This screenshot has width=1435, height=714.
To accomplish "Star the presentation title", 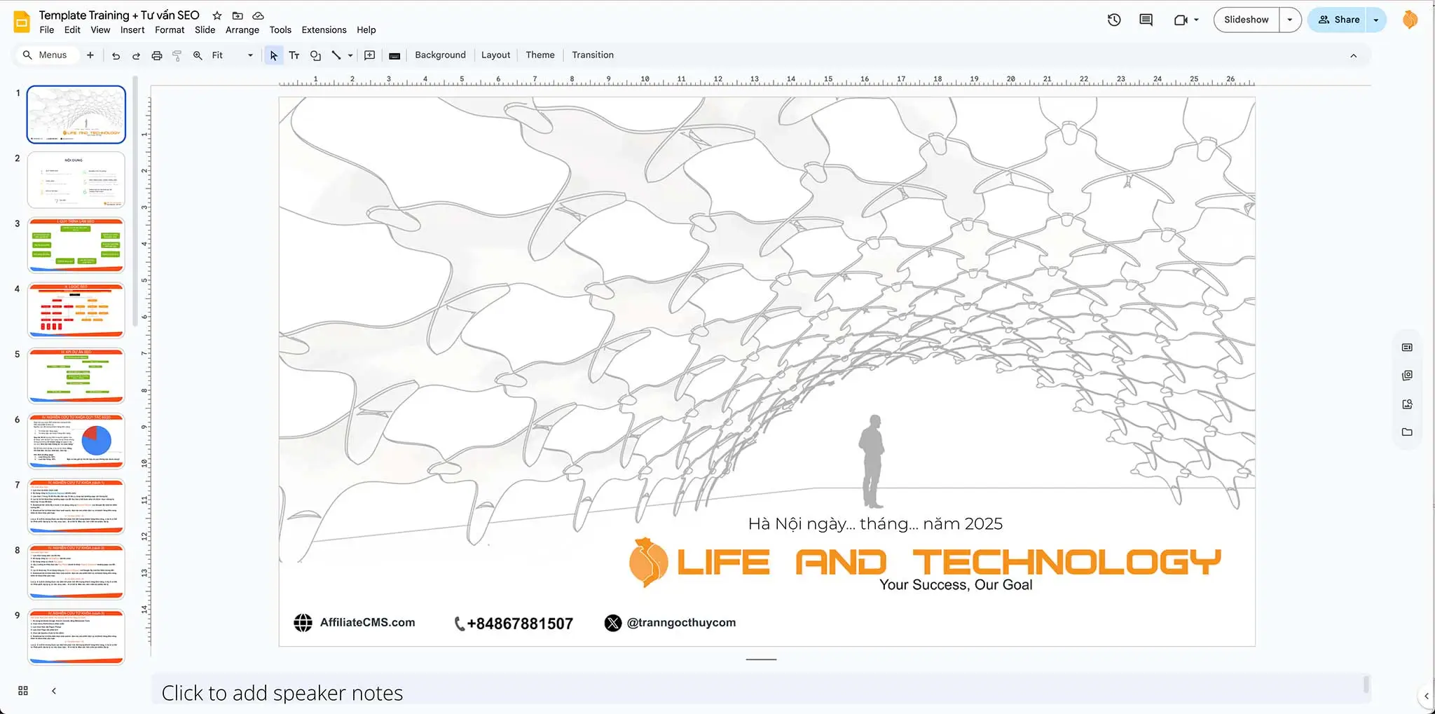I will click(x=217, y=15).
